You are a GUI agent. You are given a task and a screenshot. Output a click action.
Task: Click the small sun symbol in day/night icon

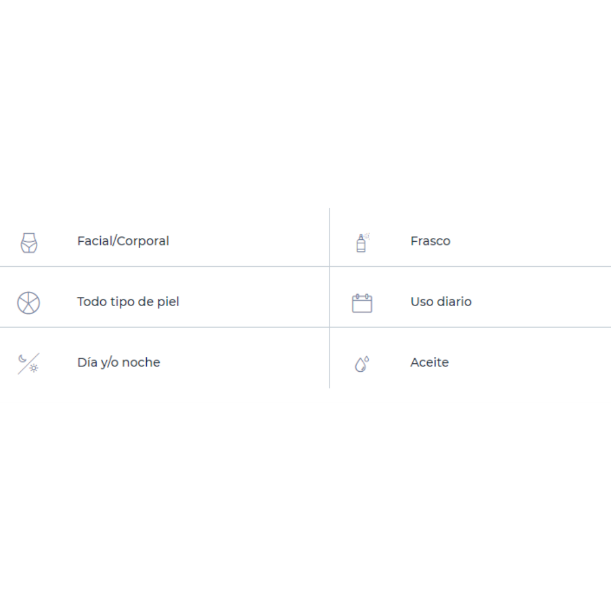point(34,368)
